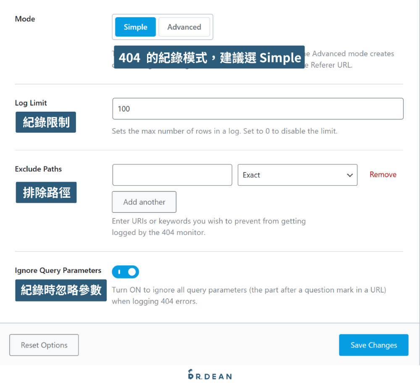Click the Ignore Query Parameters label
This screenshot has height=385, width=420.
[58, 270]
